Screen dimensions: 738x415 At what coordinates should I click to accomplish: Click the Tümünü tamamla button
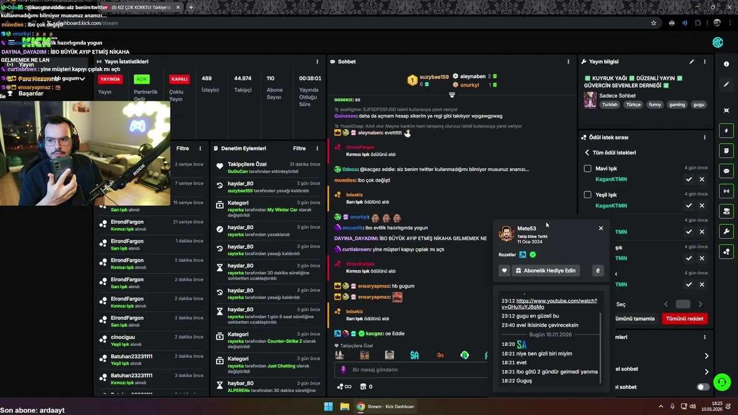634,319
